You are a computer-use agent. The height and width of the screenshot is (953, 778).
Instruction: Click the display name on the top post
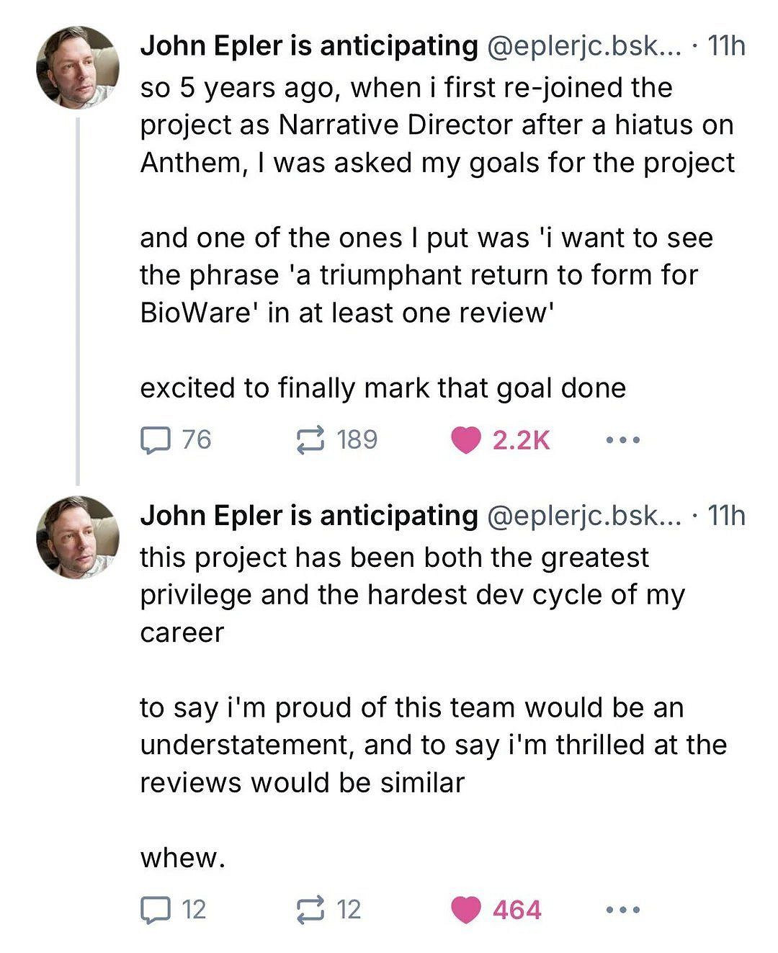click(308, 46)
